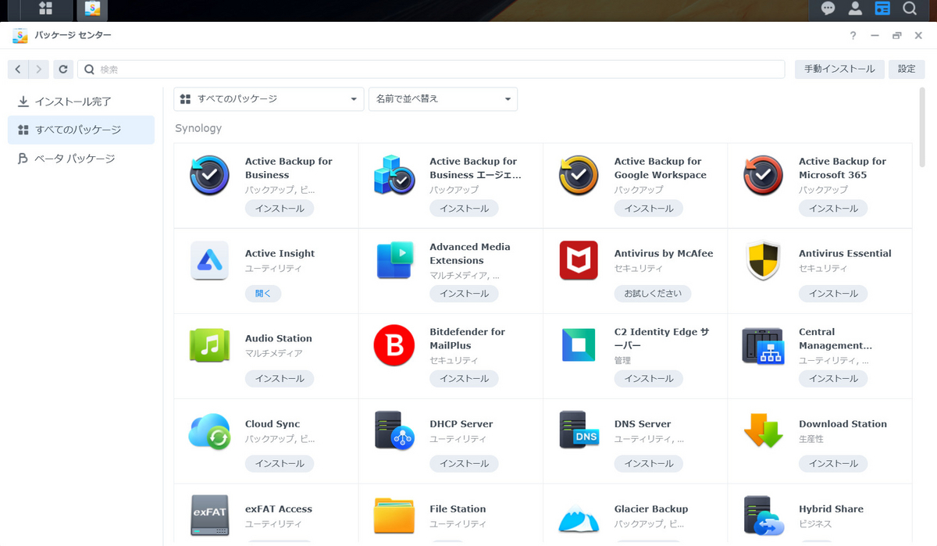Install Active Backup for Microsoft 365
The width and height of the screenshot is (937, 546).
coord(833,209)
